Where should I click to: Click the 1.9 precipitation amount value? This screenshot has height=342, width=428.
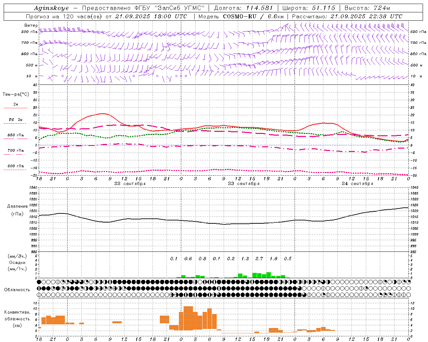coord(274,259)
